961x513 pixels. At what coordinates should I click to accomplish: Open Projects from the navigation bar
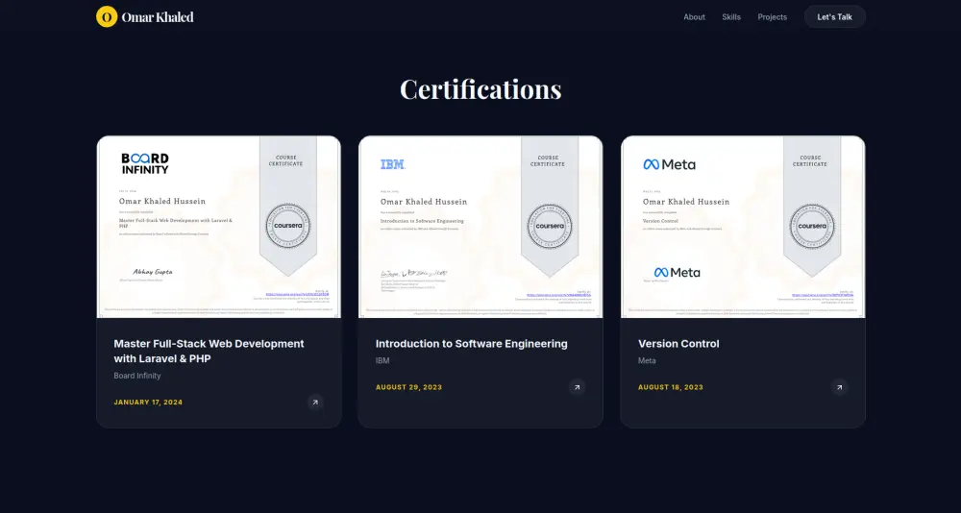tap(773, 17)
